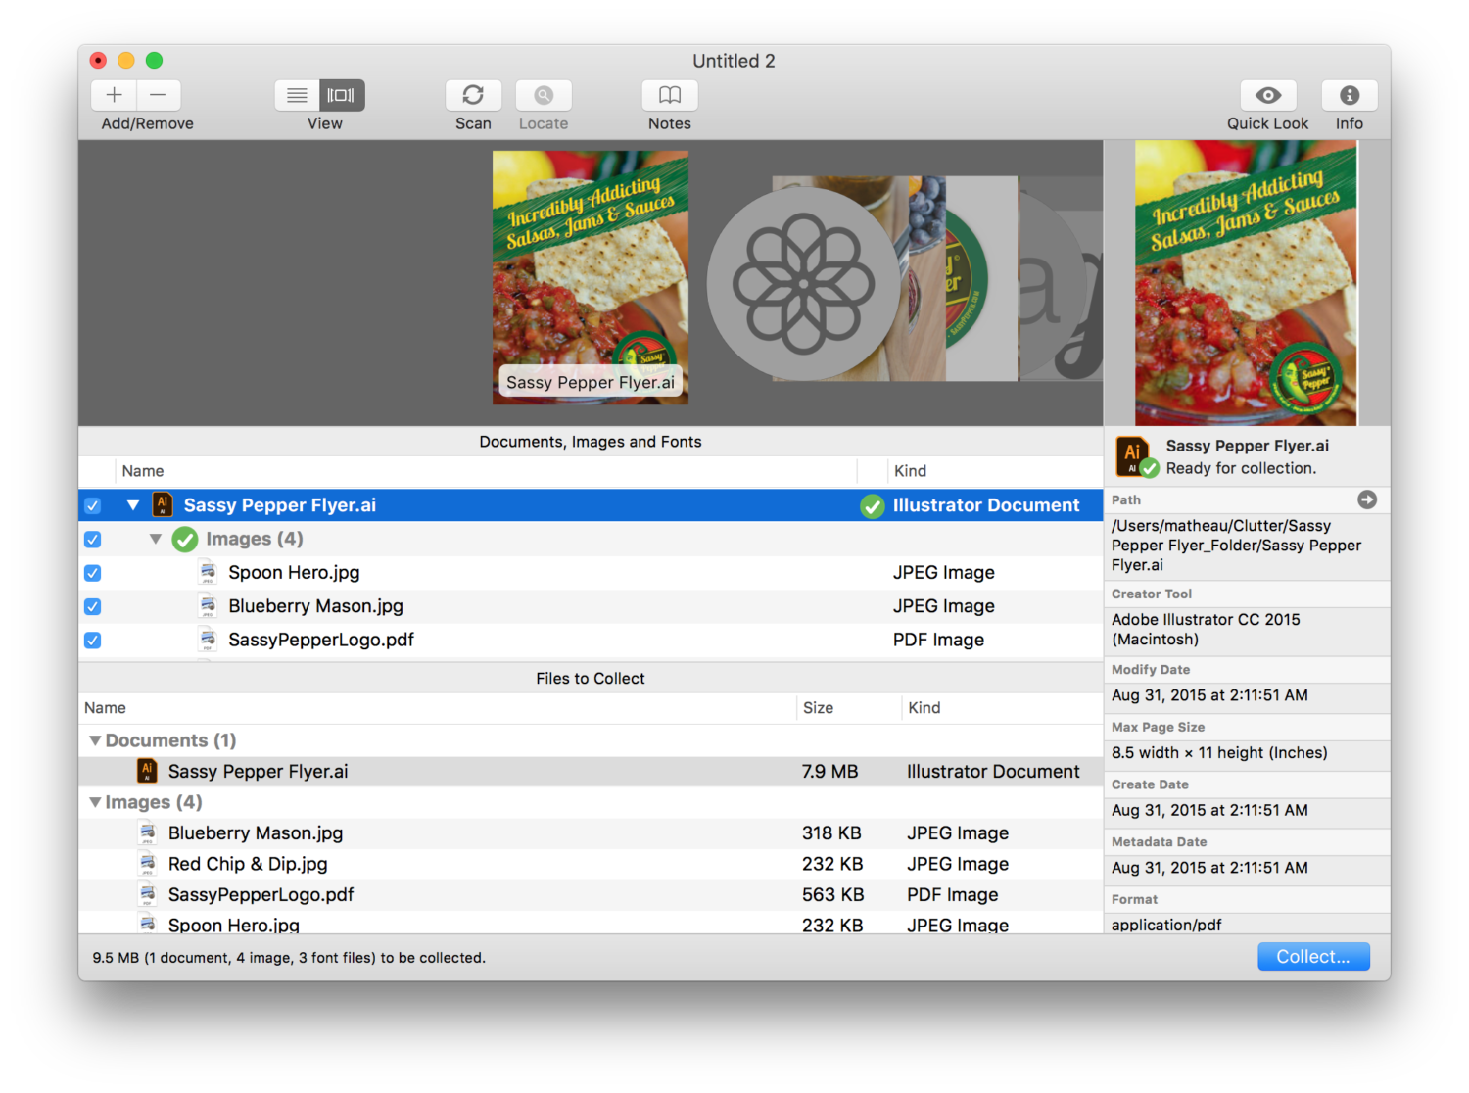This screenshot has height=1093, width=1469.
Task: Click the SassyPepperLogo.pdf file icon in top list
Action: tap(208, 640)
